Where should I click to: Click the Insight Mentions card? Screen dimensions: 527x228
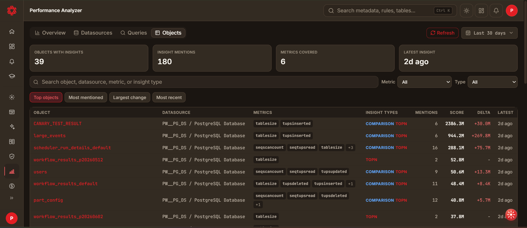coord(212,58)
